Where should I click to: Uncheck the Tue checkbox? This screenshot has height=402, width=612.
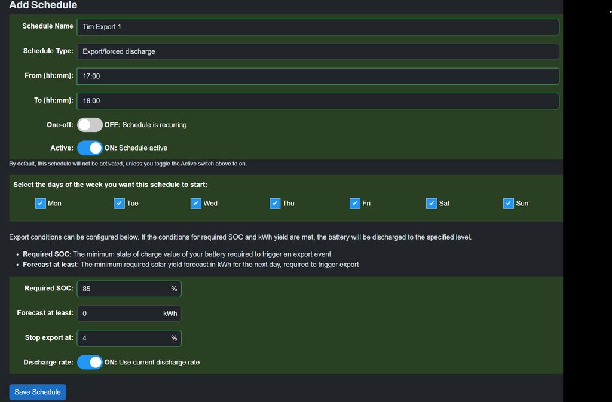(x=119, y=203)
